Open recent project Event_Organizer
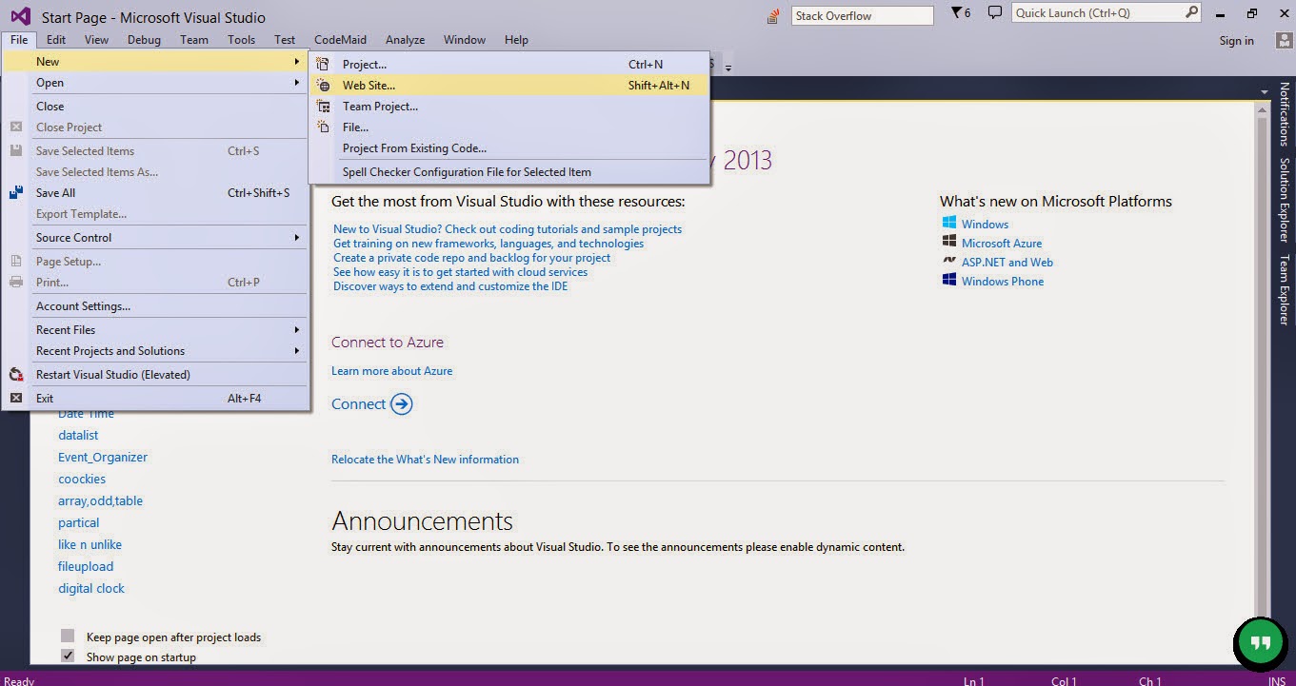The width and height of the screenshot is (1296, 686). [103, 458]
